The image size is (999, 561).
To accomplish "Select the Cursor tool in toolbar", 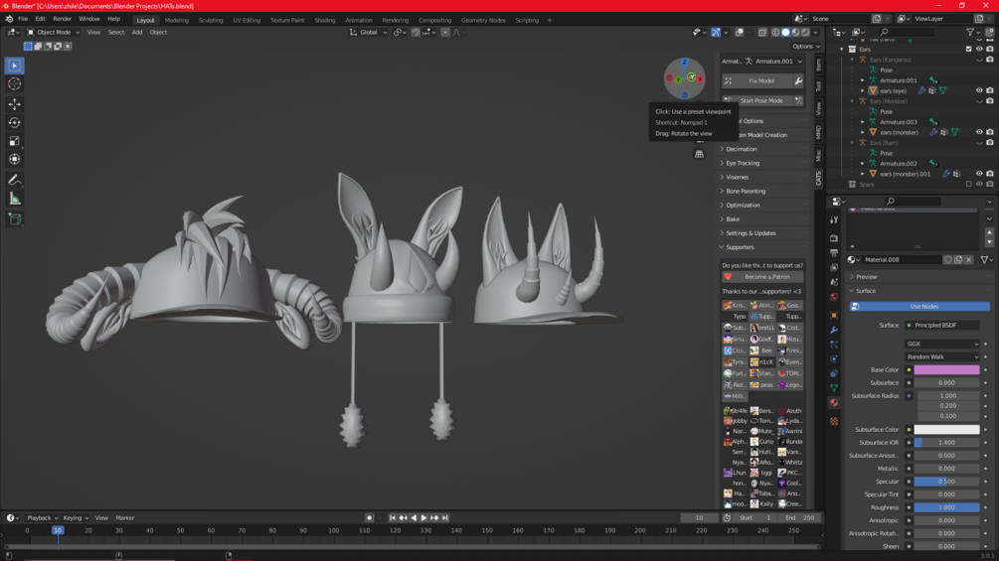I will coord(15,84).
